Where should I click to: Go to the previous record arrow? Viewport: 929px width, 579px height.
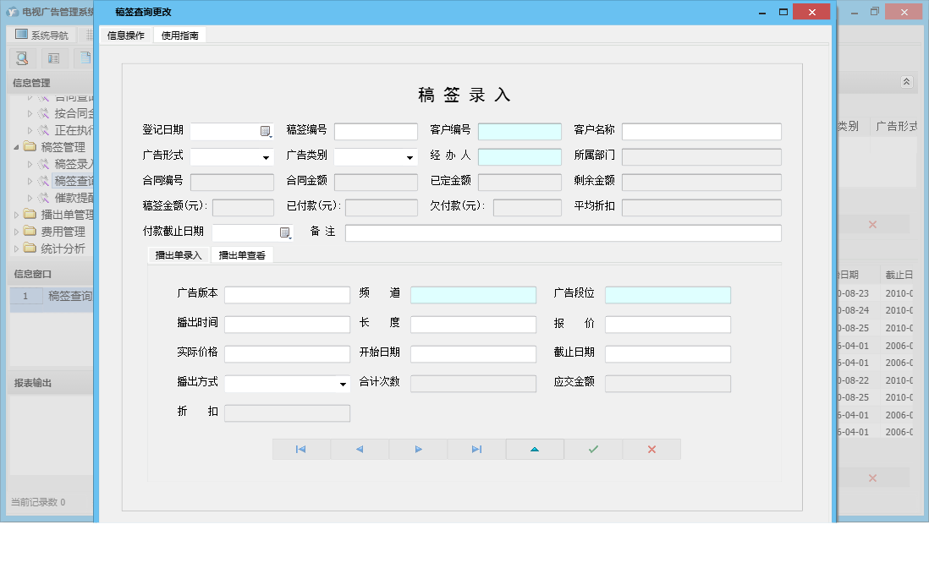click(x=360, y=450)
